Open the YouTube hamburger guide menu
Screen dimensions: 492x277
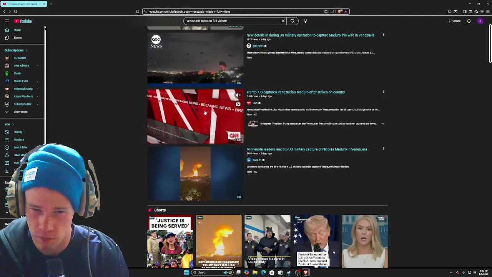[7, 21]
